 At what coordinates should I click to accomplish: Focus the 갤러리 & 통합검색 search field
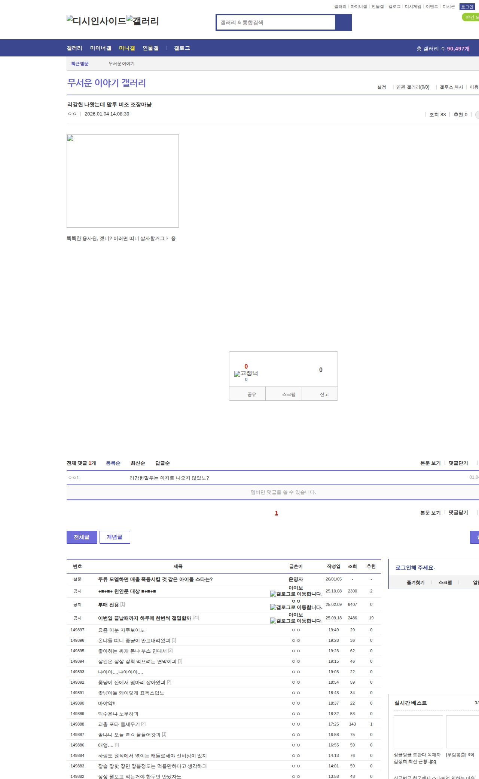coord(276,22)
